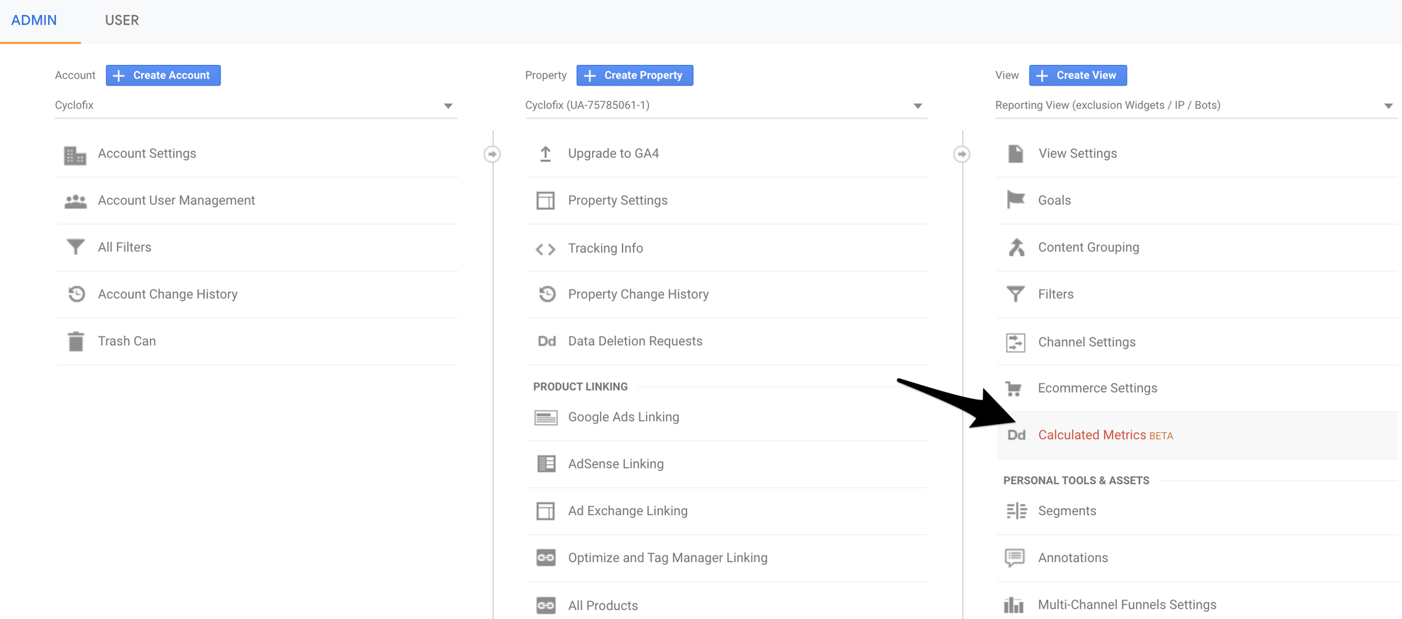Click the Tracking Info code brackets icon
This screenshot has height=619, width=1402.
click(546, 249)
